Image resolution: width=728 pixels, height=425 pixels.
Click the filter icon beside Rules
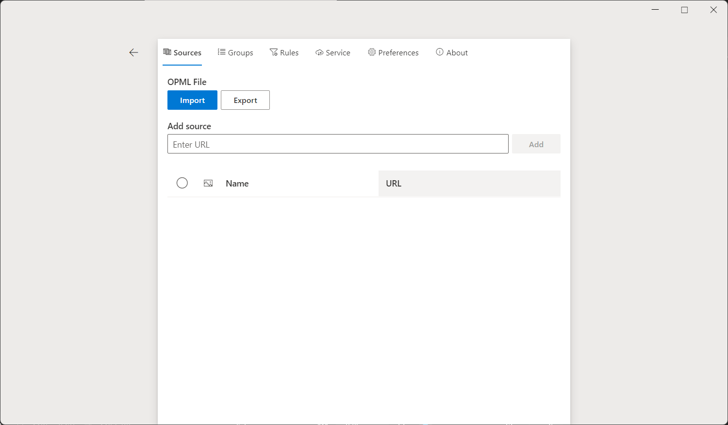pyautogui.click(x=274, y=52)
